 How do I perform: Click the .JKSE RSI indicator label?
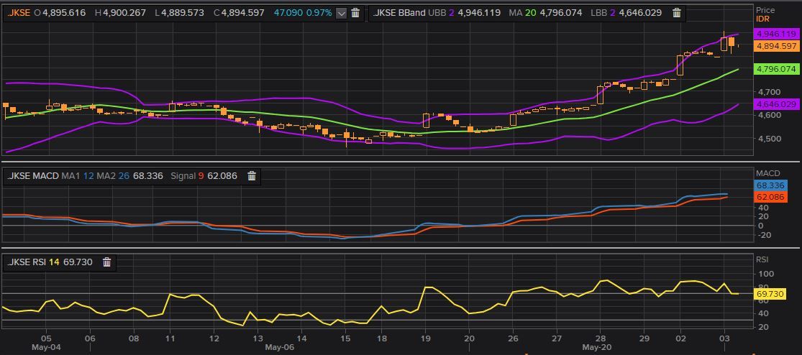tap(27, 262)
